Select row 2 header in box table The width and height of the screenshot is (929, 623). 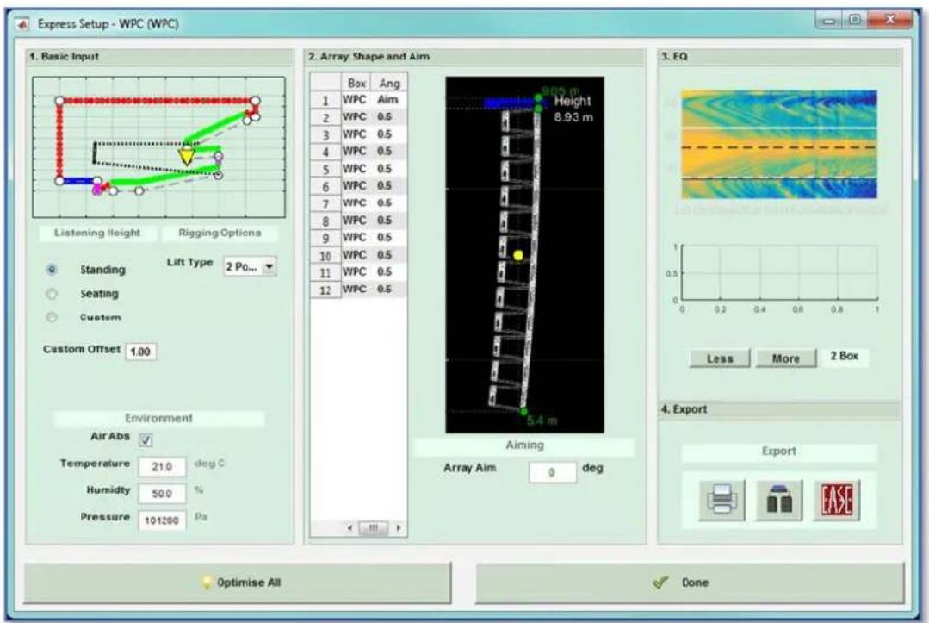pos(325,117)
